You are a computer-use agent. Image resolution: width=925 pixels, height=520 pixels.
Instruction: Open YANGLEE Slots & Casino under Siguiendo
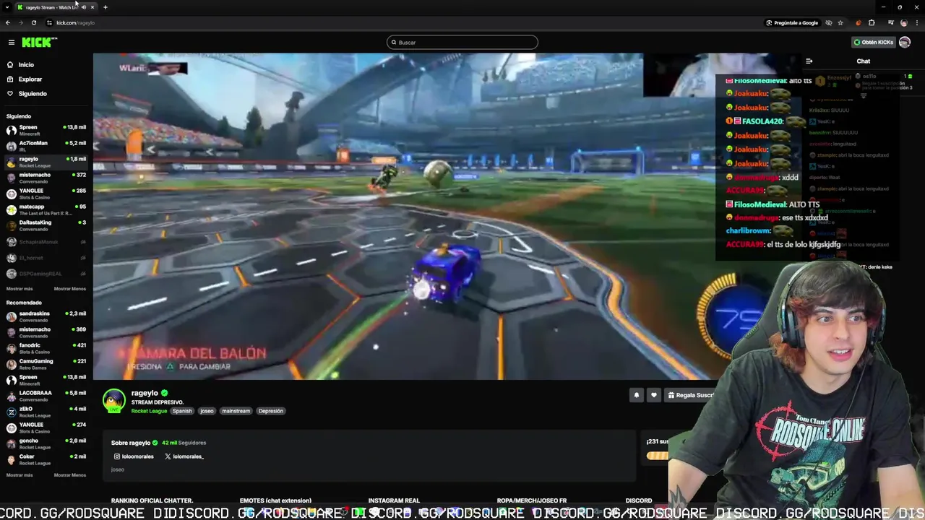click(x=46, y=194)
